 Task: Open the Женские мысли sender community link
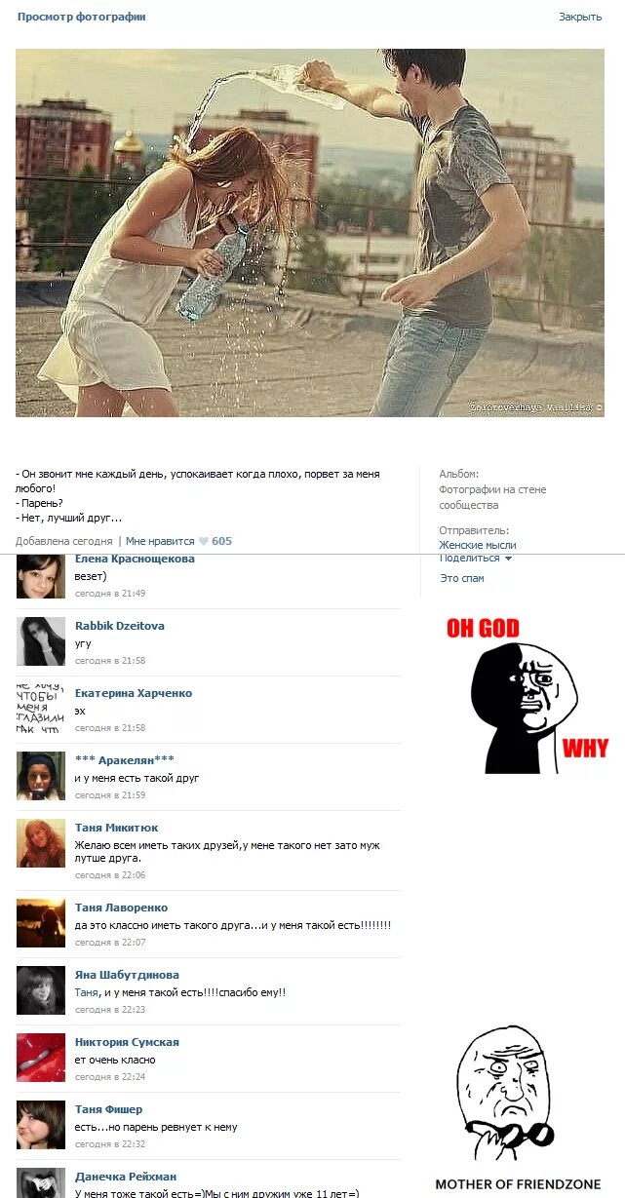[478, 545]
